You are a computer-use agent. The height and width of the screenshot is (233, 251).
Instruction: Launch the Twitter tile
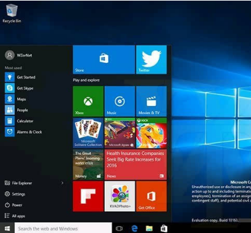click(x=151, y=60)
